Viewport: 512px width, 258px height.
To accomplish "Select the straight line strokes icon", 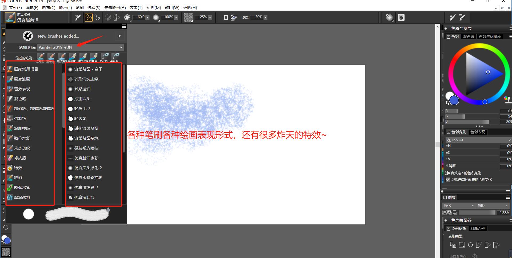I will [x=97, y=18].
